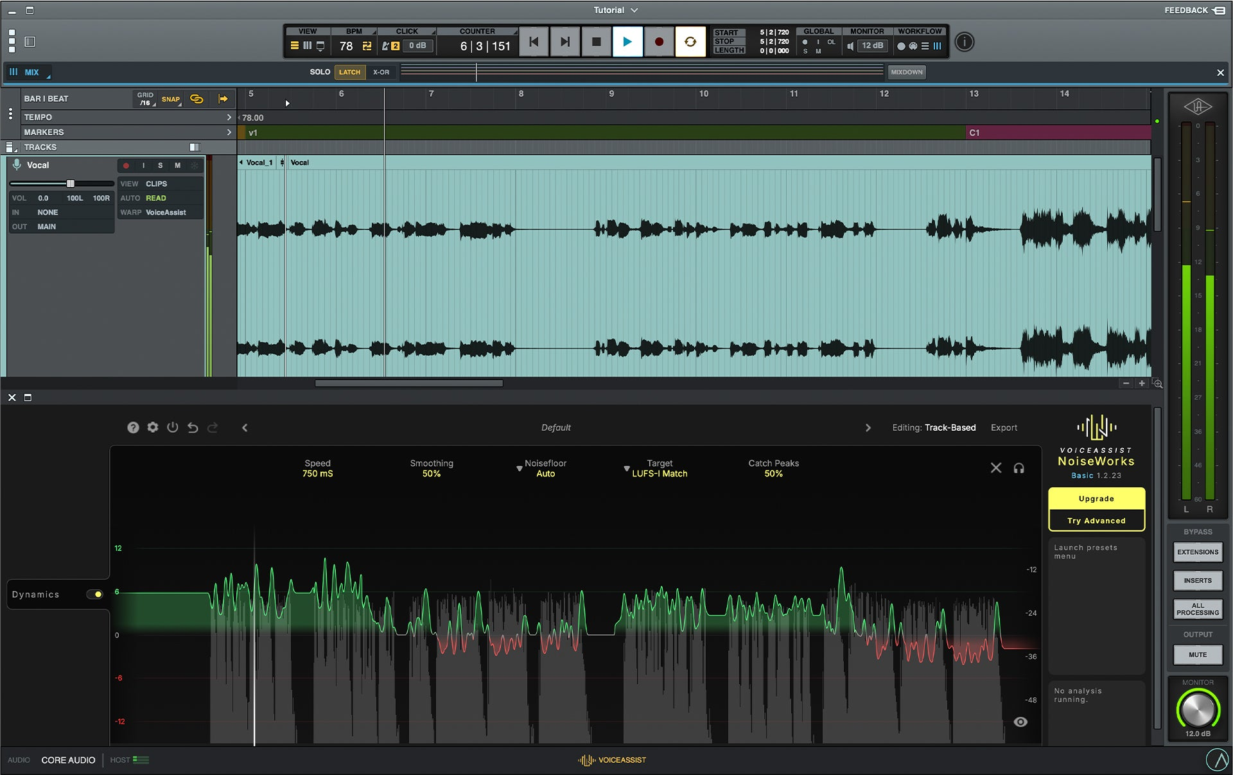Solo the Vocal track

[161, 166]
